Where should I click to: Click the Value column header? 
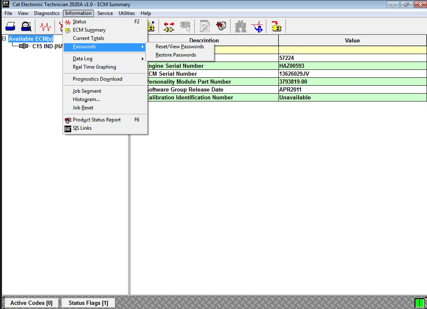[353, 40]
